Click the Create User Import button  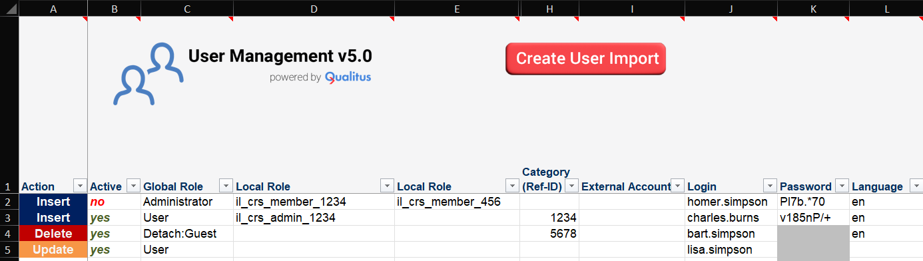tap(585, 59)
